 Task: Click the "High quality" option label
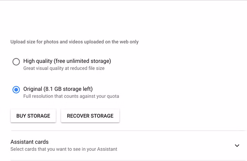tap(38, 61)
